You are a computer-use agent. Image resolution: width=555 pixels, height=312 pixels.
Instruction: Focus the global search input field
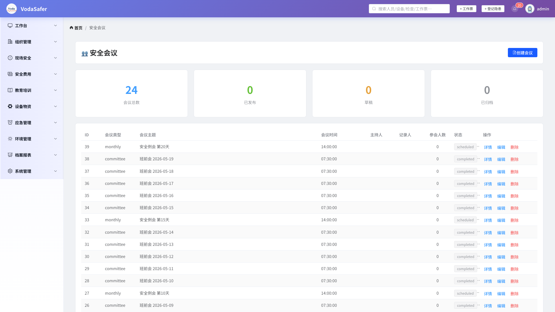click(409, 9)
